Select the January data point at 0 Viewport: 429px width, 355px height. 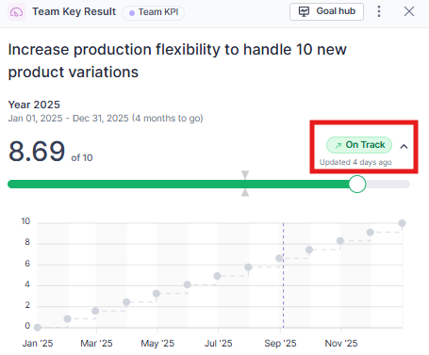click(38, 328)
